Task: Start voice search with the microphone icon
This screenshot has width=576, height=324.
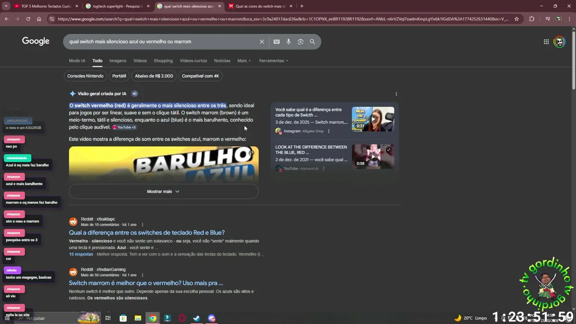Action: coord(288,41)
